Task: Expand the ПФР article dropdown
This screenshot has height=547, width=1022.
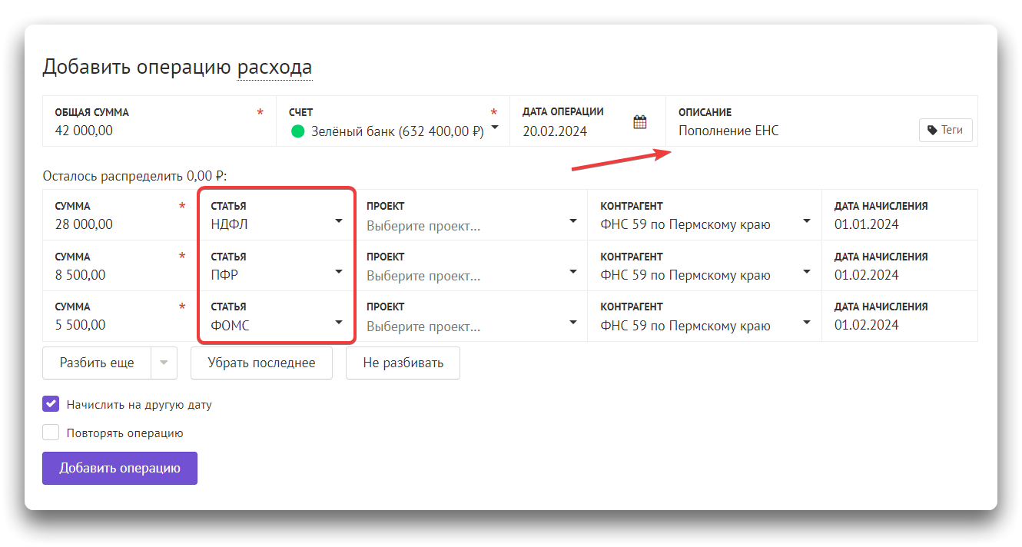Action: pyautogui.click(x=339, y=272)
